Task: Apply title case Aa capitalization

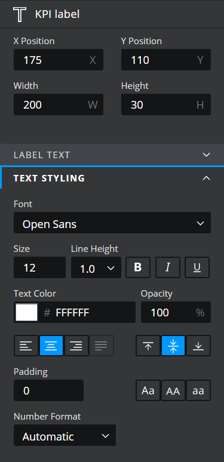Action: pos(148,390)
